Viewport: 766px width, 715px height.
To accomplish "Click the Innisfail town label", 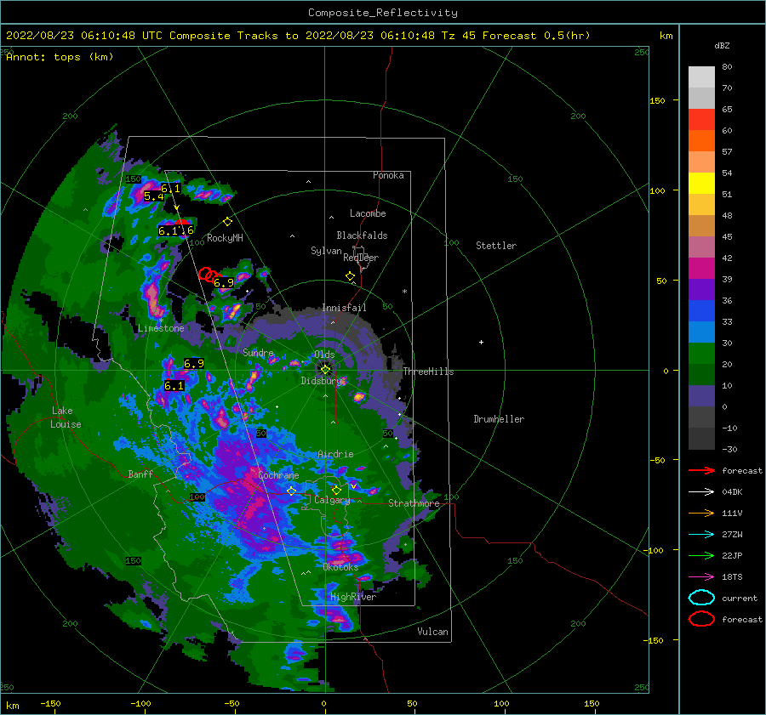I will pyautogui.click(x=344, y=308).
